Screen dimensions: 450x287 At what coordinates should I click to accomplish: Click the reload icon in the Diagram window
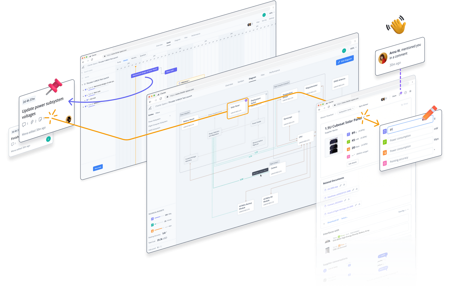click(161, 99)
